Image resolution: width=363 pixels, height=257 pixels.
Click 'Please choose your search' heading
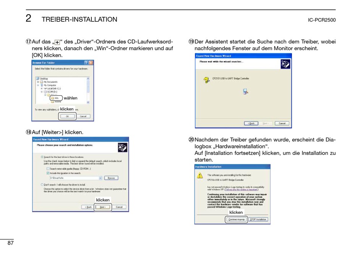[65, 145]
